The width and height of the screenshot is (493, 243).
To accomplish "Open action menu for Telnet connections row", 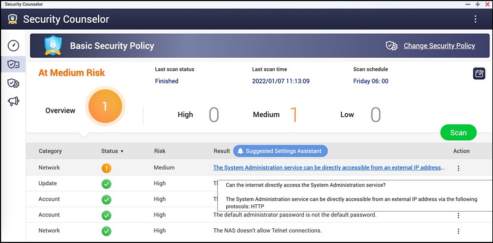I will [x=458, y=231].
